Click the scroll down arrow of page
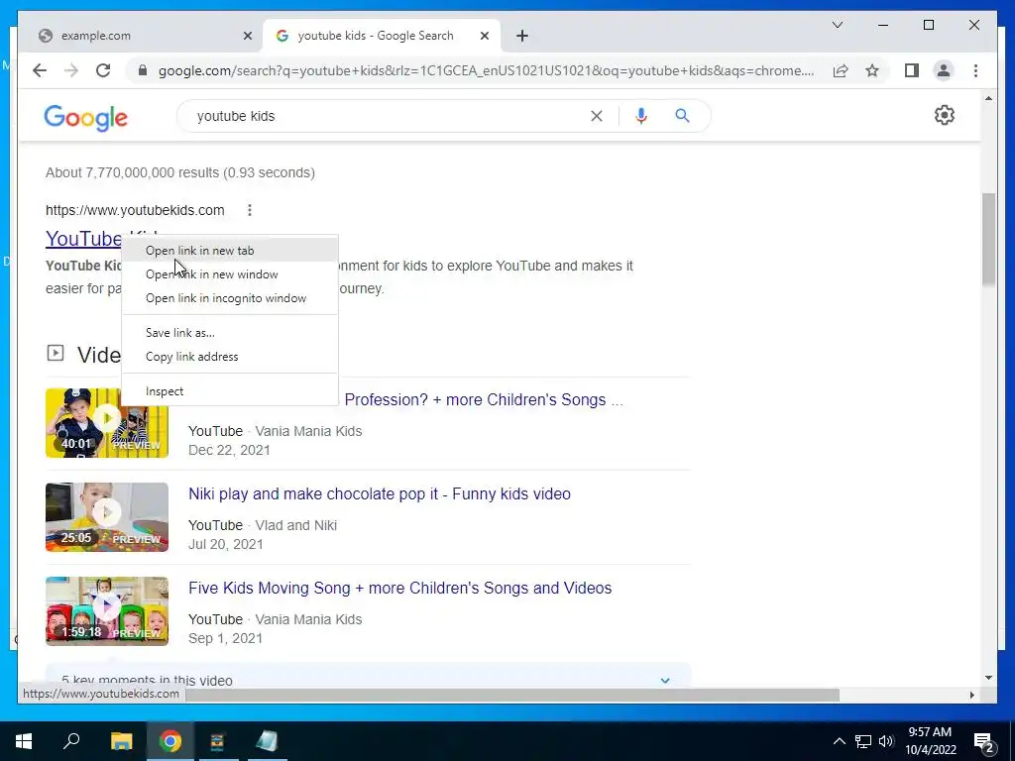The image size is (1015, 761). [988, 678]
